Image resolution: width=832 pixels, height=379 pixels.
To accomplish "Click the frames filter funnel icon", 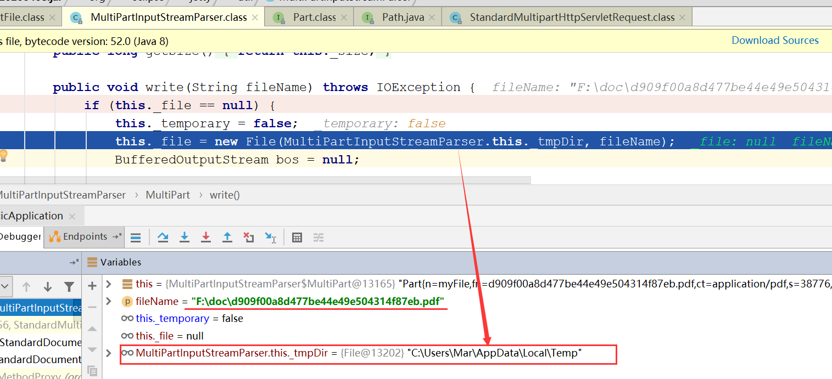I will click(x=69, y=286).
